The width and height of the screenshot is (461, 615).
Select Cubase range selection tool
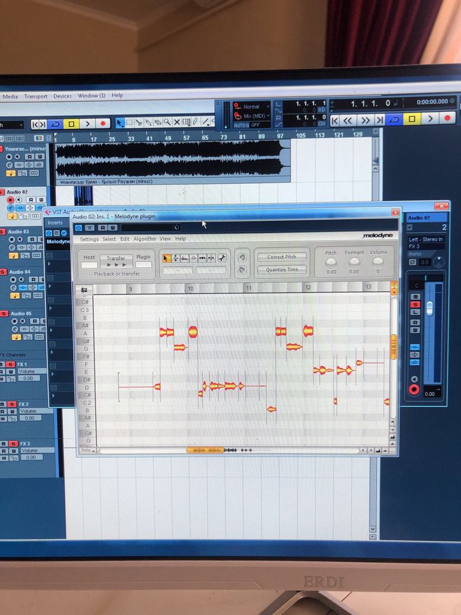[x=129, y=123]
